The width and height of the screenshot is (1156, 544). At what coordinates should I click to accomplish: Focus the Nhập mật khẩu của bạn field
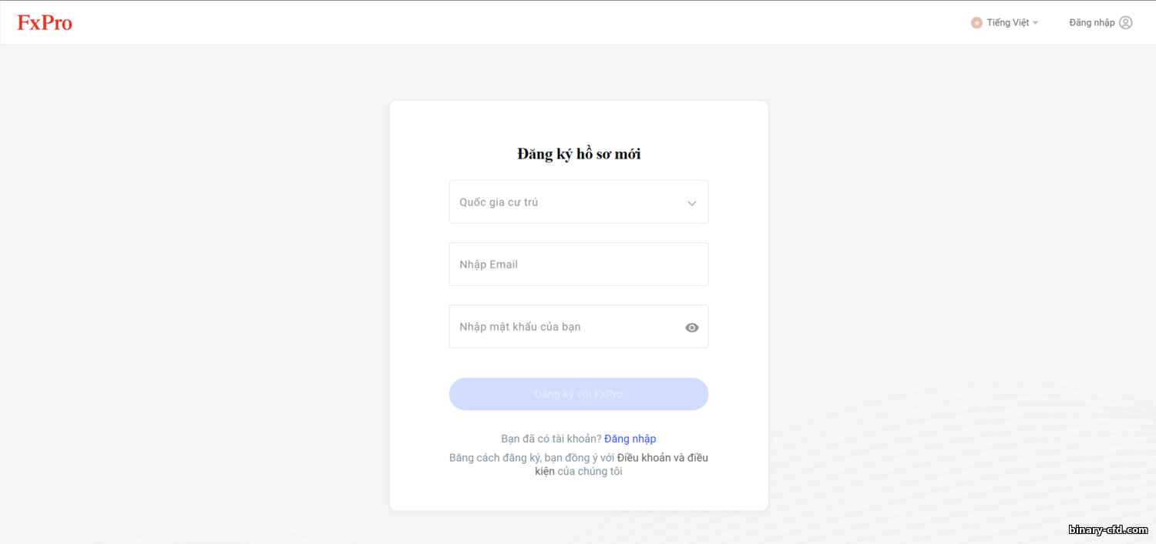click(579, 326)
